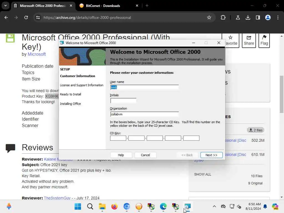
Task: Open the browser profile avatar
Action: (268, 17)
